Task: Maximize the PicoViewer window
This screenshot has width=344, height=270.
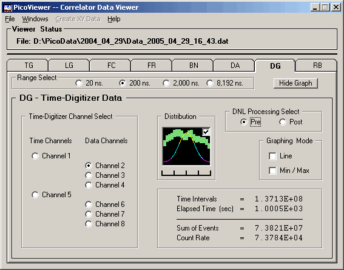Action: point(325,7)
